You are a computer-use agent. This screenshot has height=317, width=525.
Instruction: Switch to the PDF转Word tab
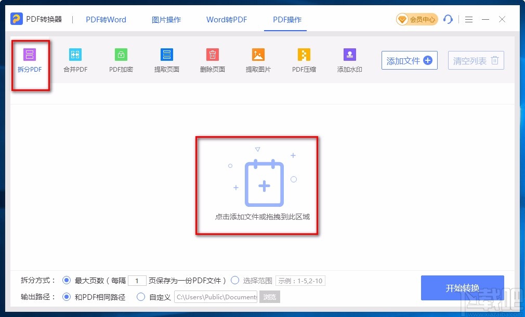coord(106,19)
